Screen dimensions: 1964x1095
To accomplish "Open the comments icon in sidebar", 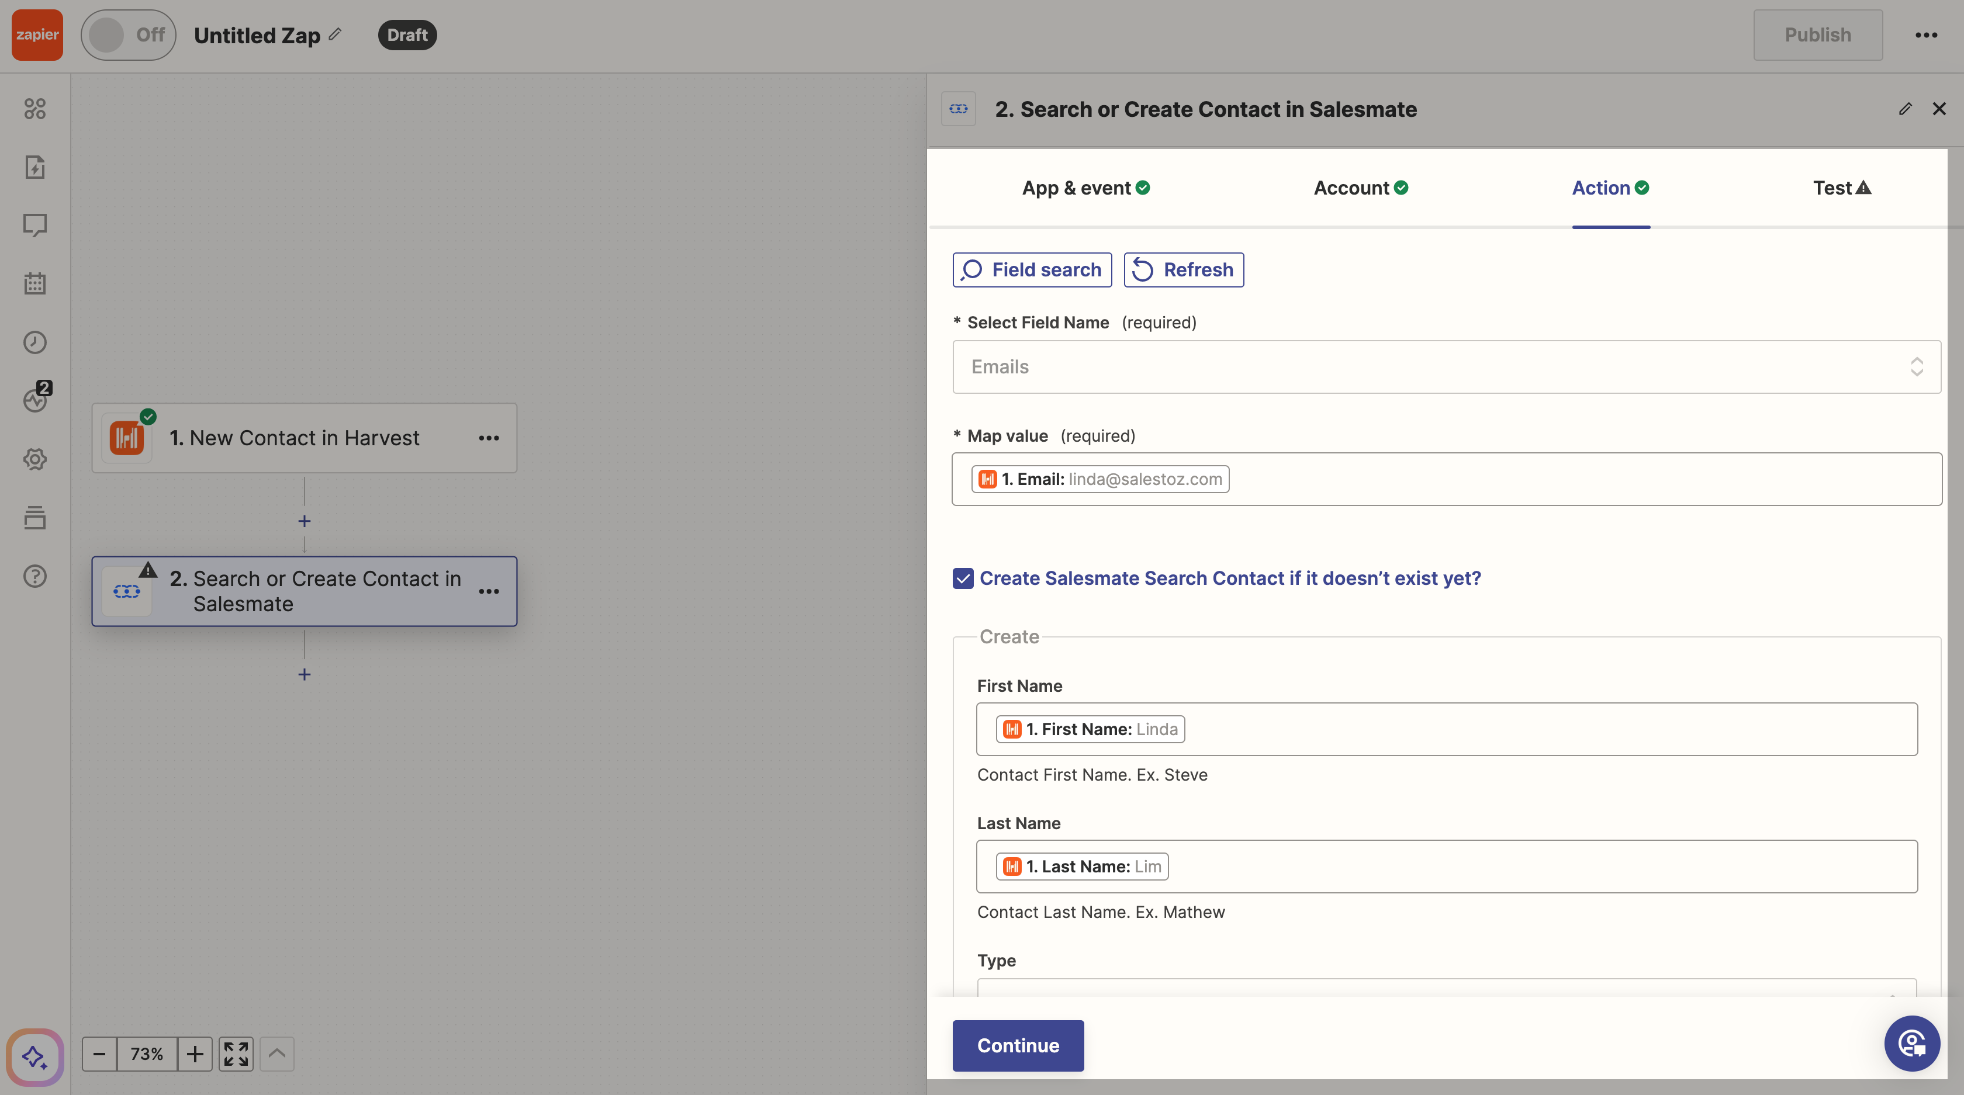I will (x=35, y=226).
